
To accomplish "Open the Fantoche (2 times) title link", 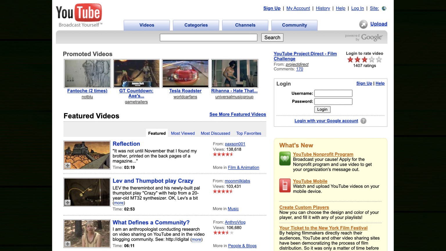I will click(87, 91).
